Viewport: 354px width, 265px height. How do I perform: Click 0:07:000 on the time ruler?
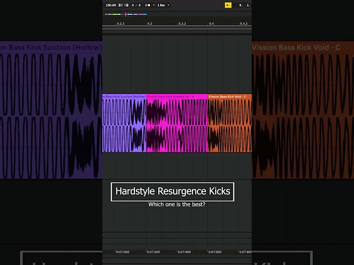(x=123, y=252)
